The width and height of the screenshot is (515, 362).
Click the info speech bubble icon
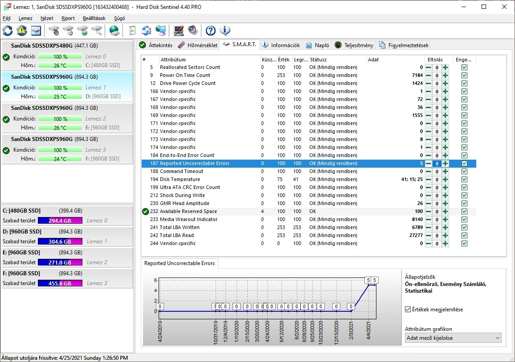(225, 31)
